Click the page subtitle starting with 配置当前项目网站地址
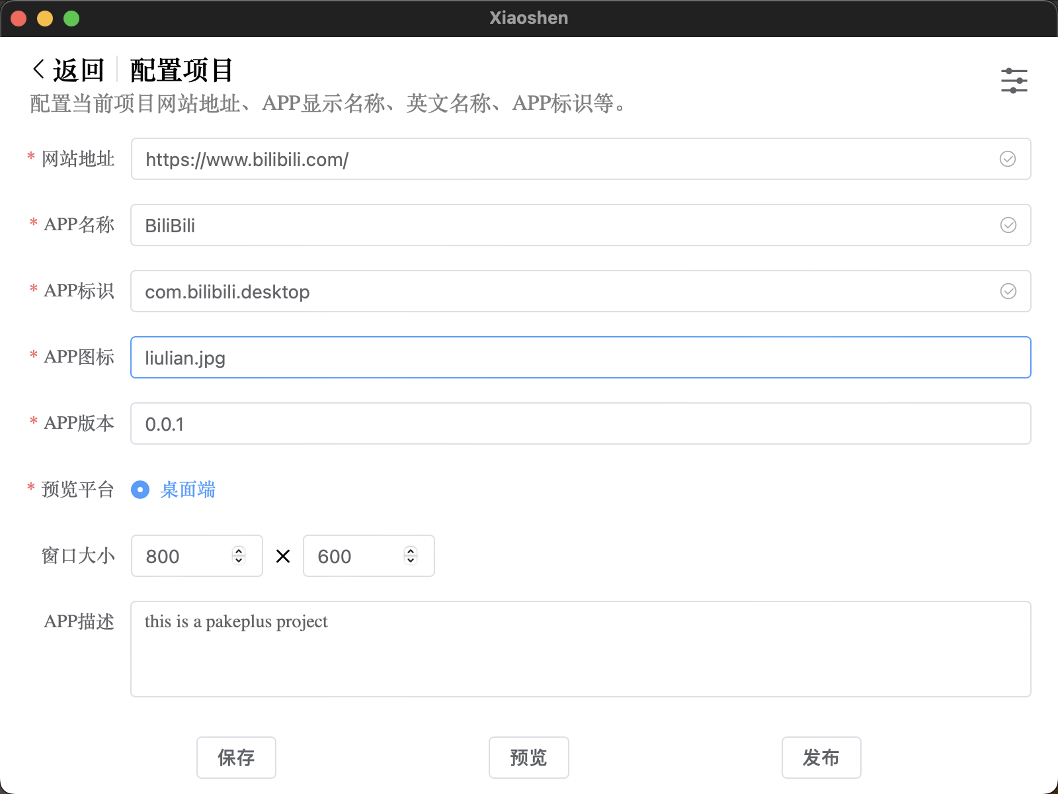1058x794 pixels. click(x=329, y=104)
